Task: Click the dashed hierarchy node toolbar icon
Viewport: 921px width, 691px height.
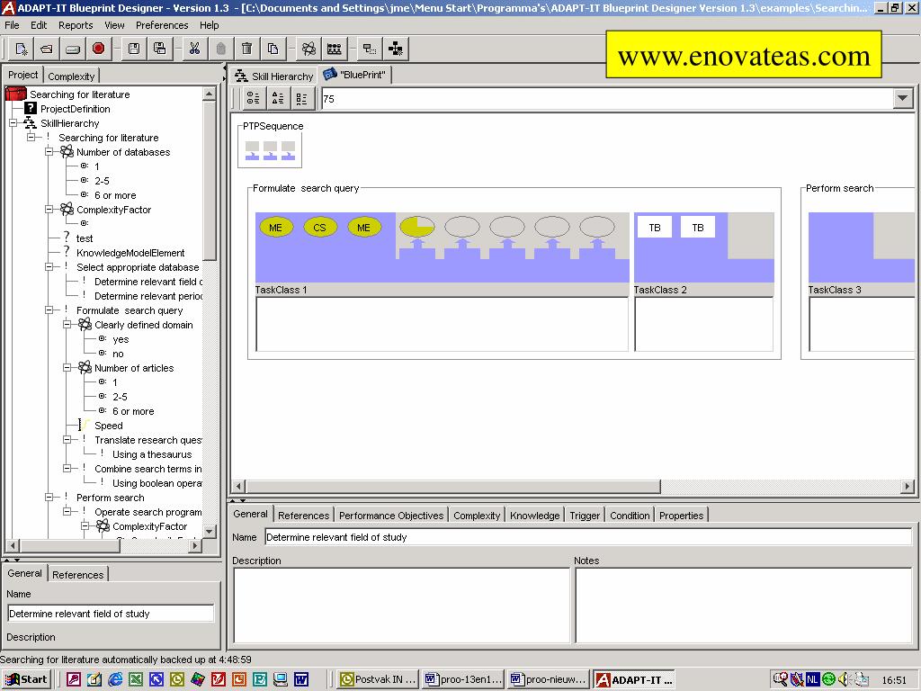Action: [370, 49]
